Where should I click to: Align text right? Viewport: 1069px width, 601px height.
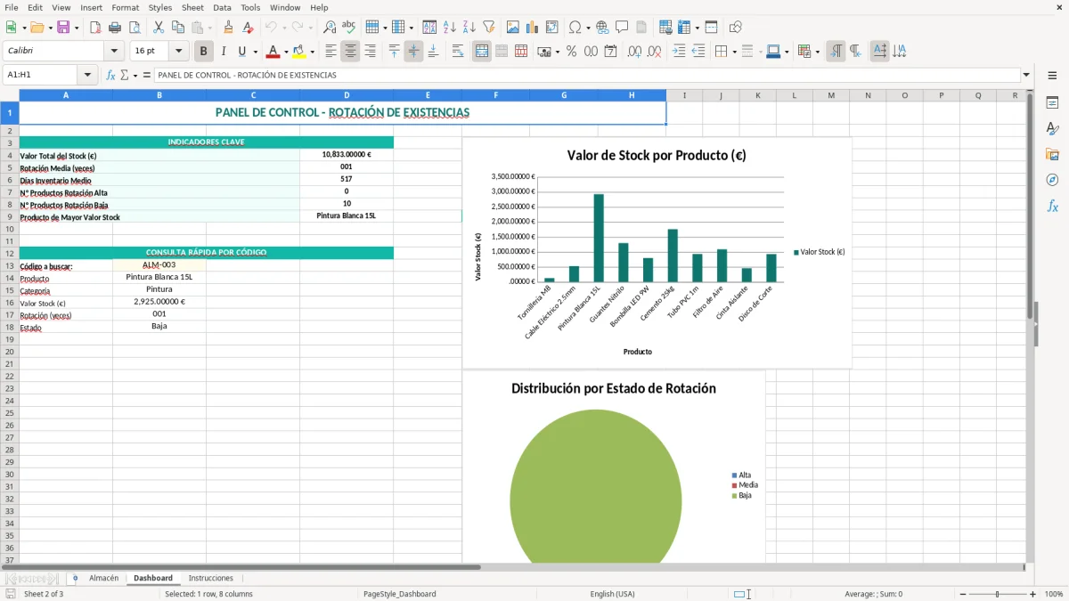[x=370, y=52]
